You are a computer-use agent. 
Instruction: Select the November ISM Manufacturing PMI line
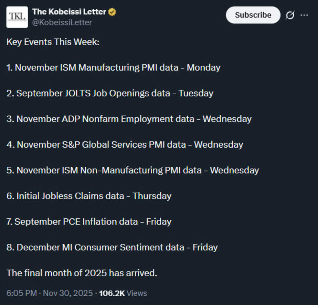(x=113, y=68)
